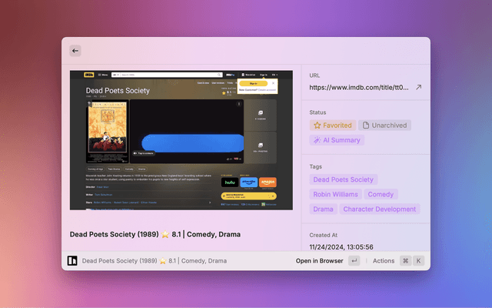
Task: Click the document icon in Unarchived badge
Action: 366,126
